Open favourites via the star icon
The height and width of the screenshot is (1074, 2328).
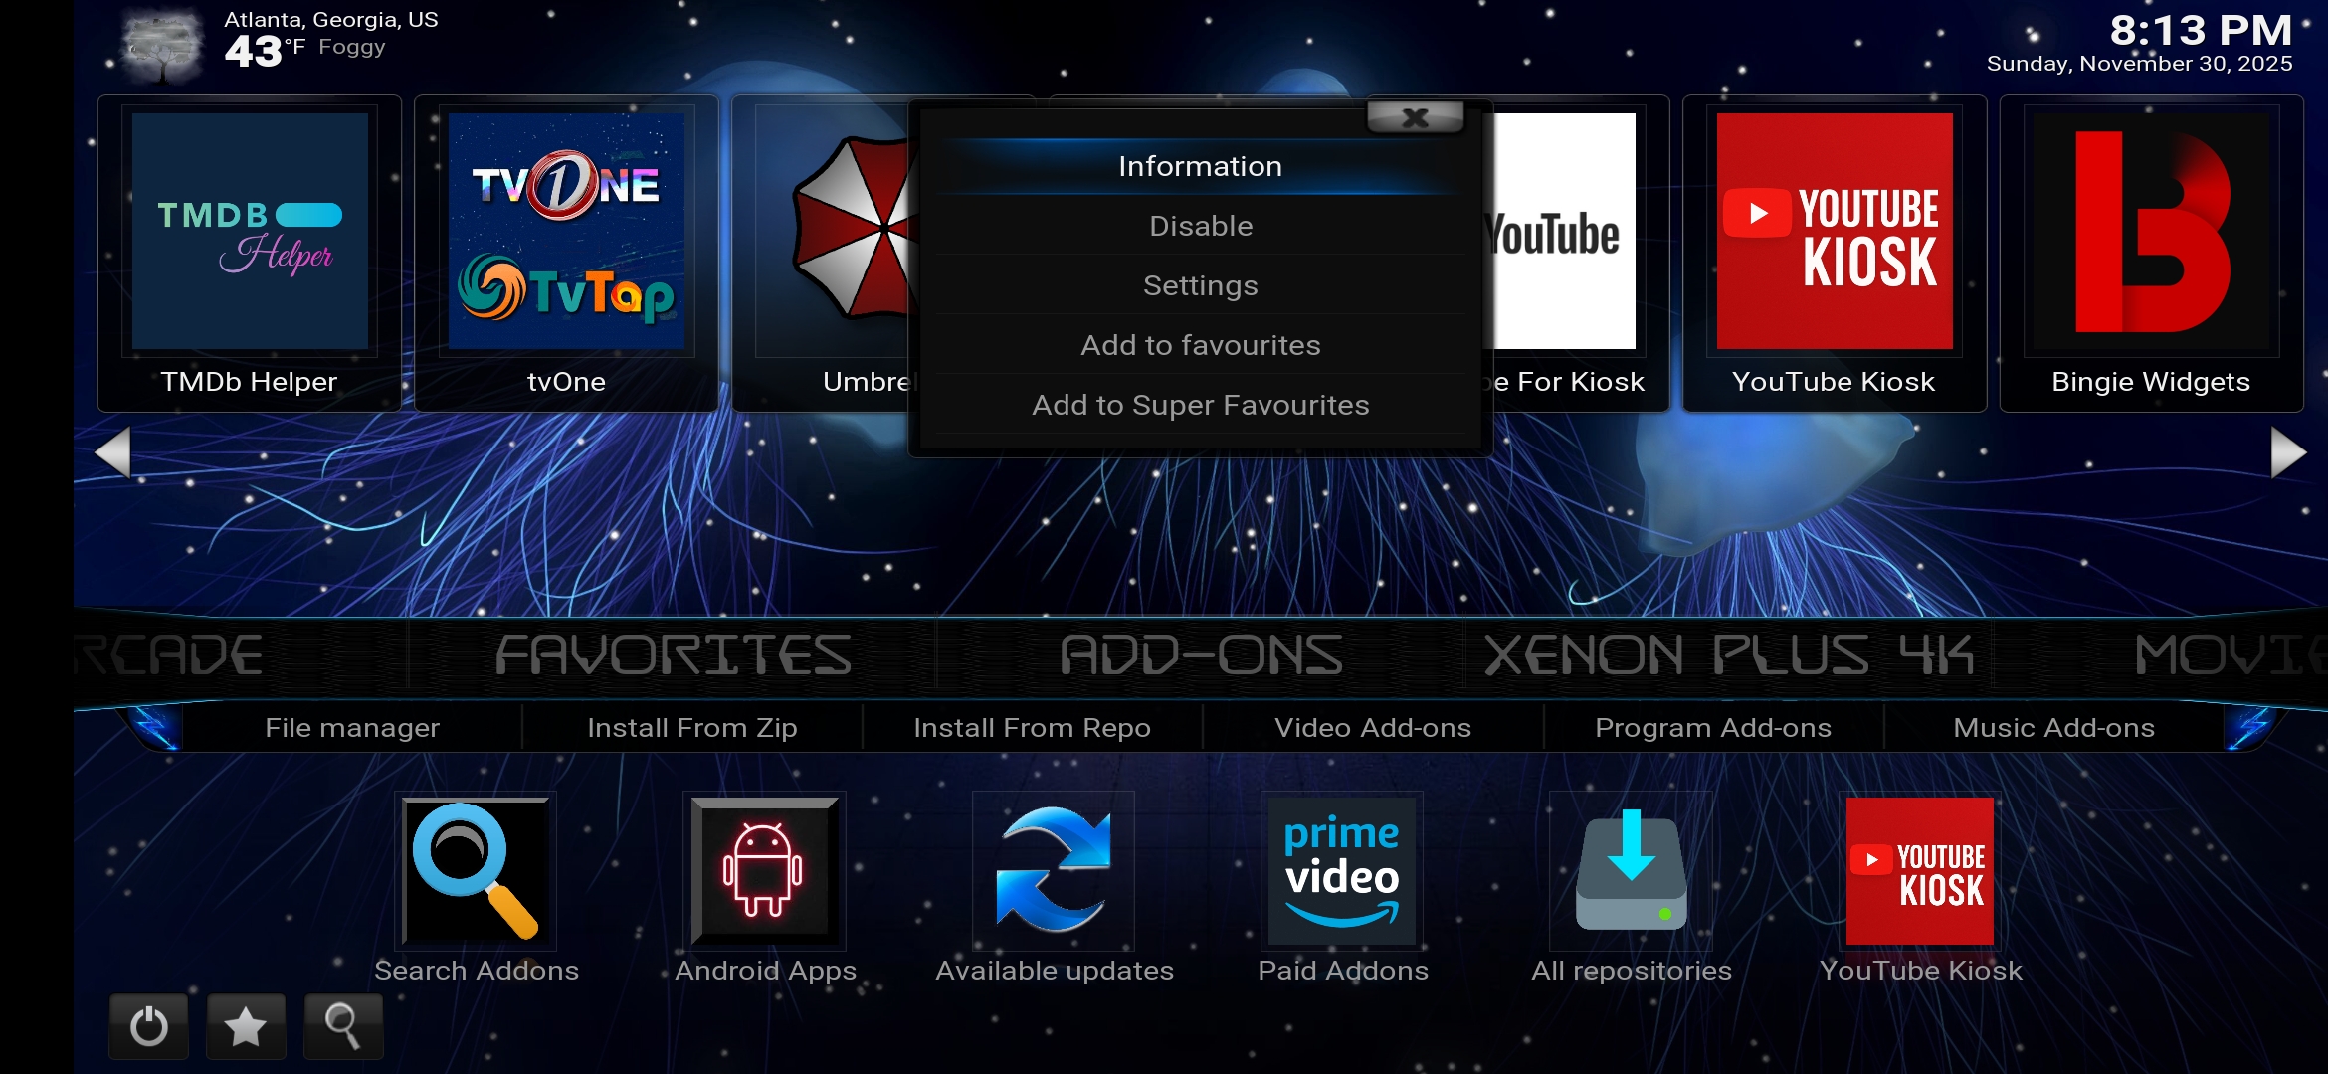(x=245, y=1026)
